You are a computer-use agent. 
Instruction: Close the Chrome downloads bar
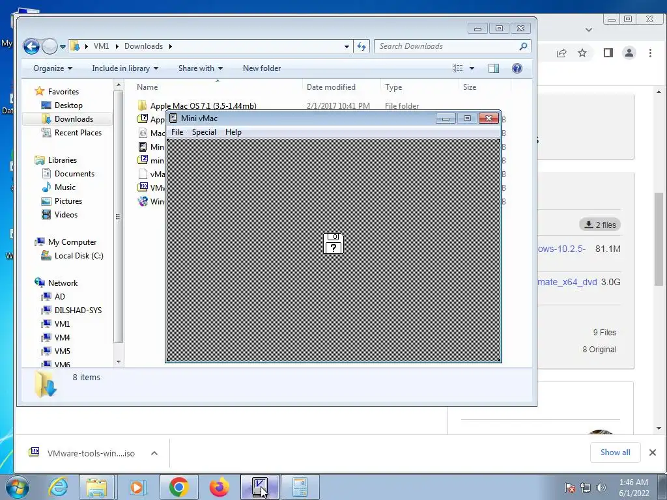pyautogui.click(x=653, y=452)
